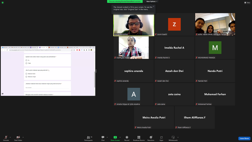Expand whiteboard options arrow next to Whiteboards
The width and height of the screenshot is (252, 142).
[178, 137]
